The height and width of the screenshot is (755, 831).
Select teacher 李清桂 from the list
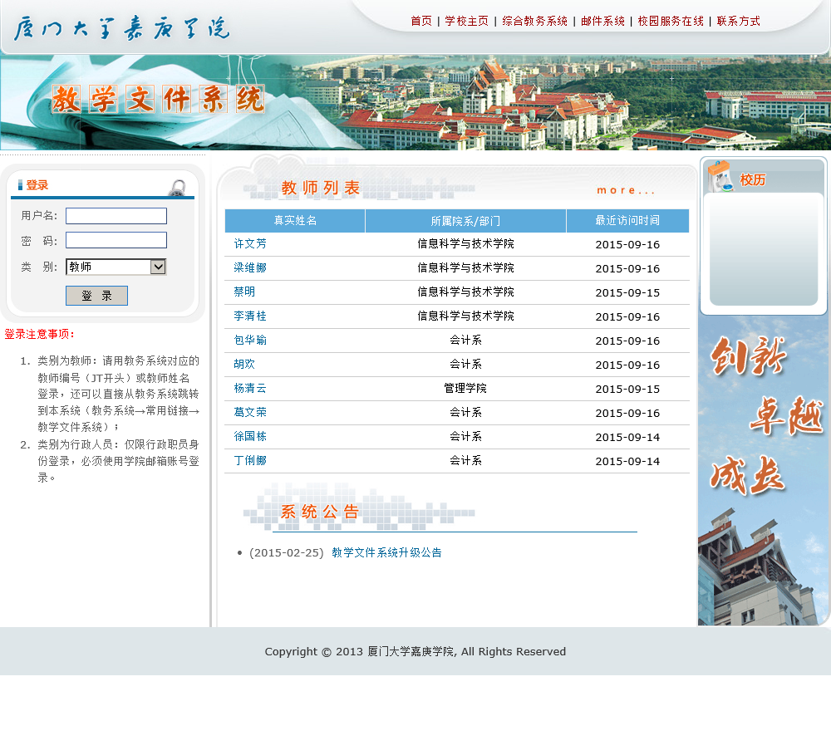point(250,316)
